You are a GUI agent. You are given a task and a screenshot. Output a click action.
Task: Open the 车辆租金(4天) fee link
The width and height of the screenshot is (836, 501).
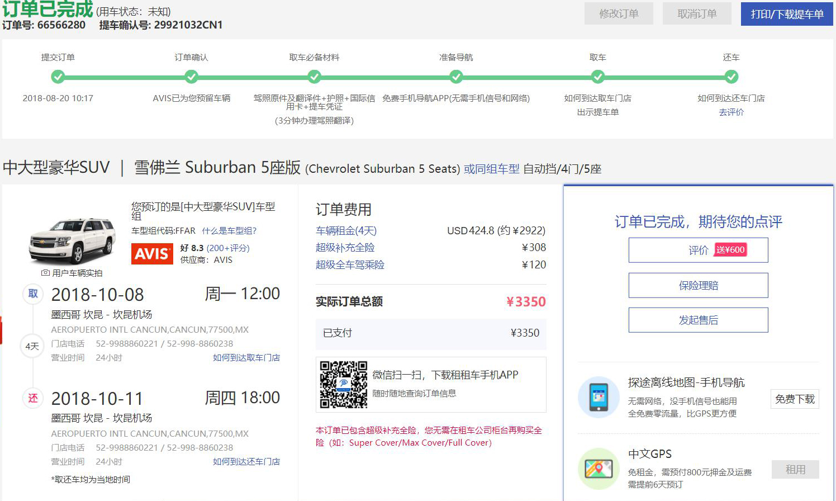coord(346,230)
